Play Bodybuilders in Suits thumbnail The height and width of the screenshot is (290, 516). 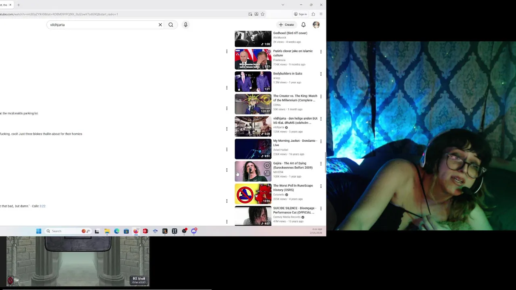point(253,82)
